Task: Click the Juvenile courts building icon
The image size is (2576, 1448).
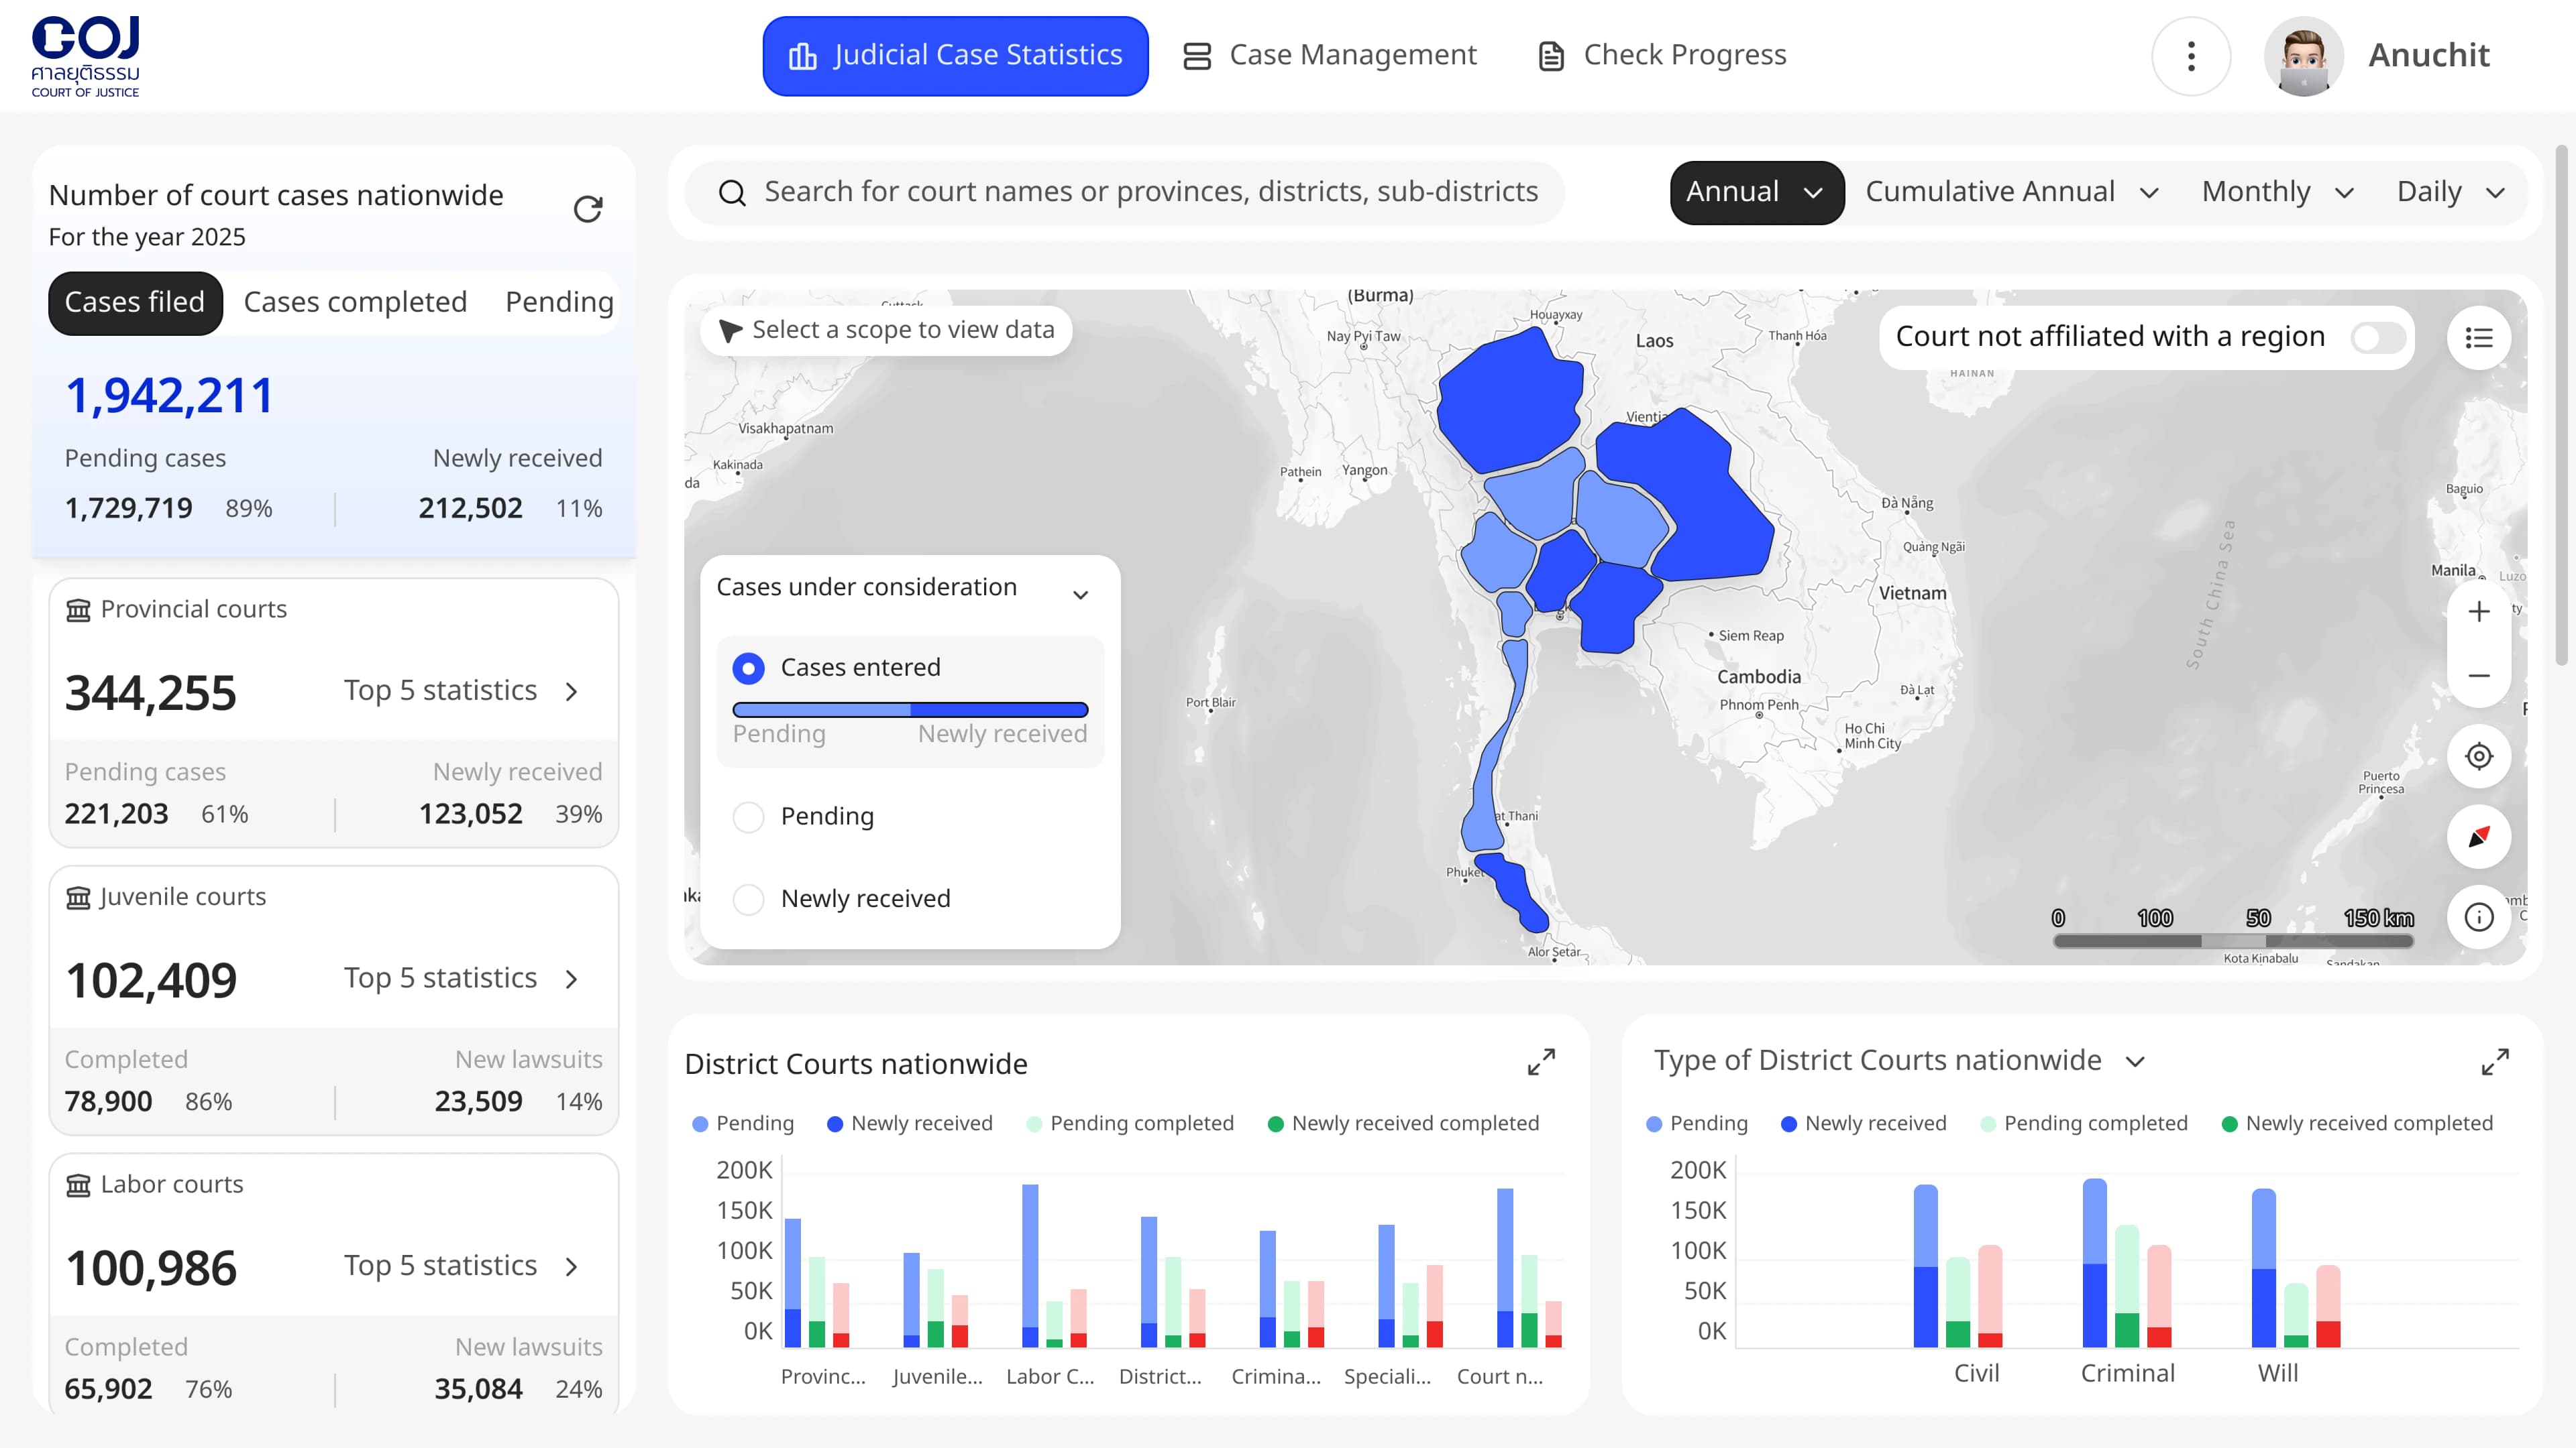Action: [78, 898]
